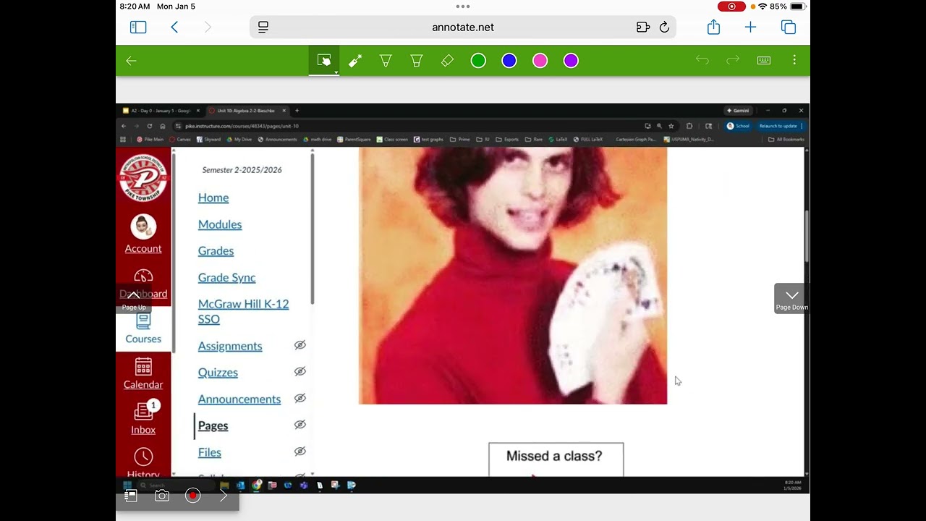
Task: Open the Quizzes link
Action: 218,373
